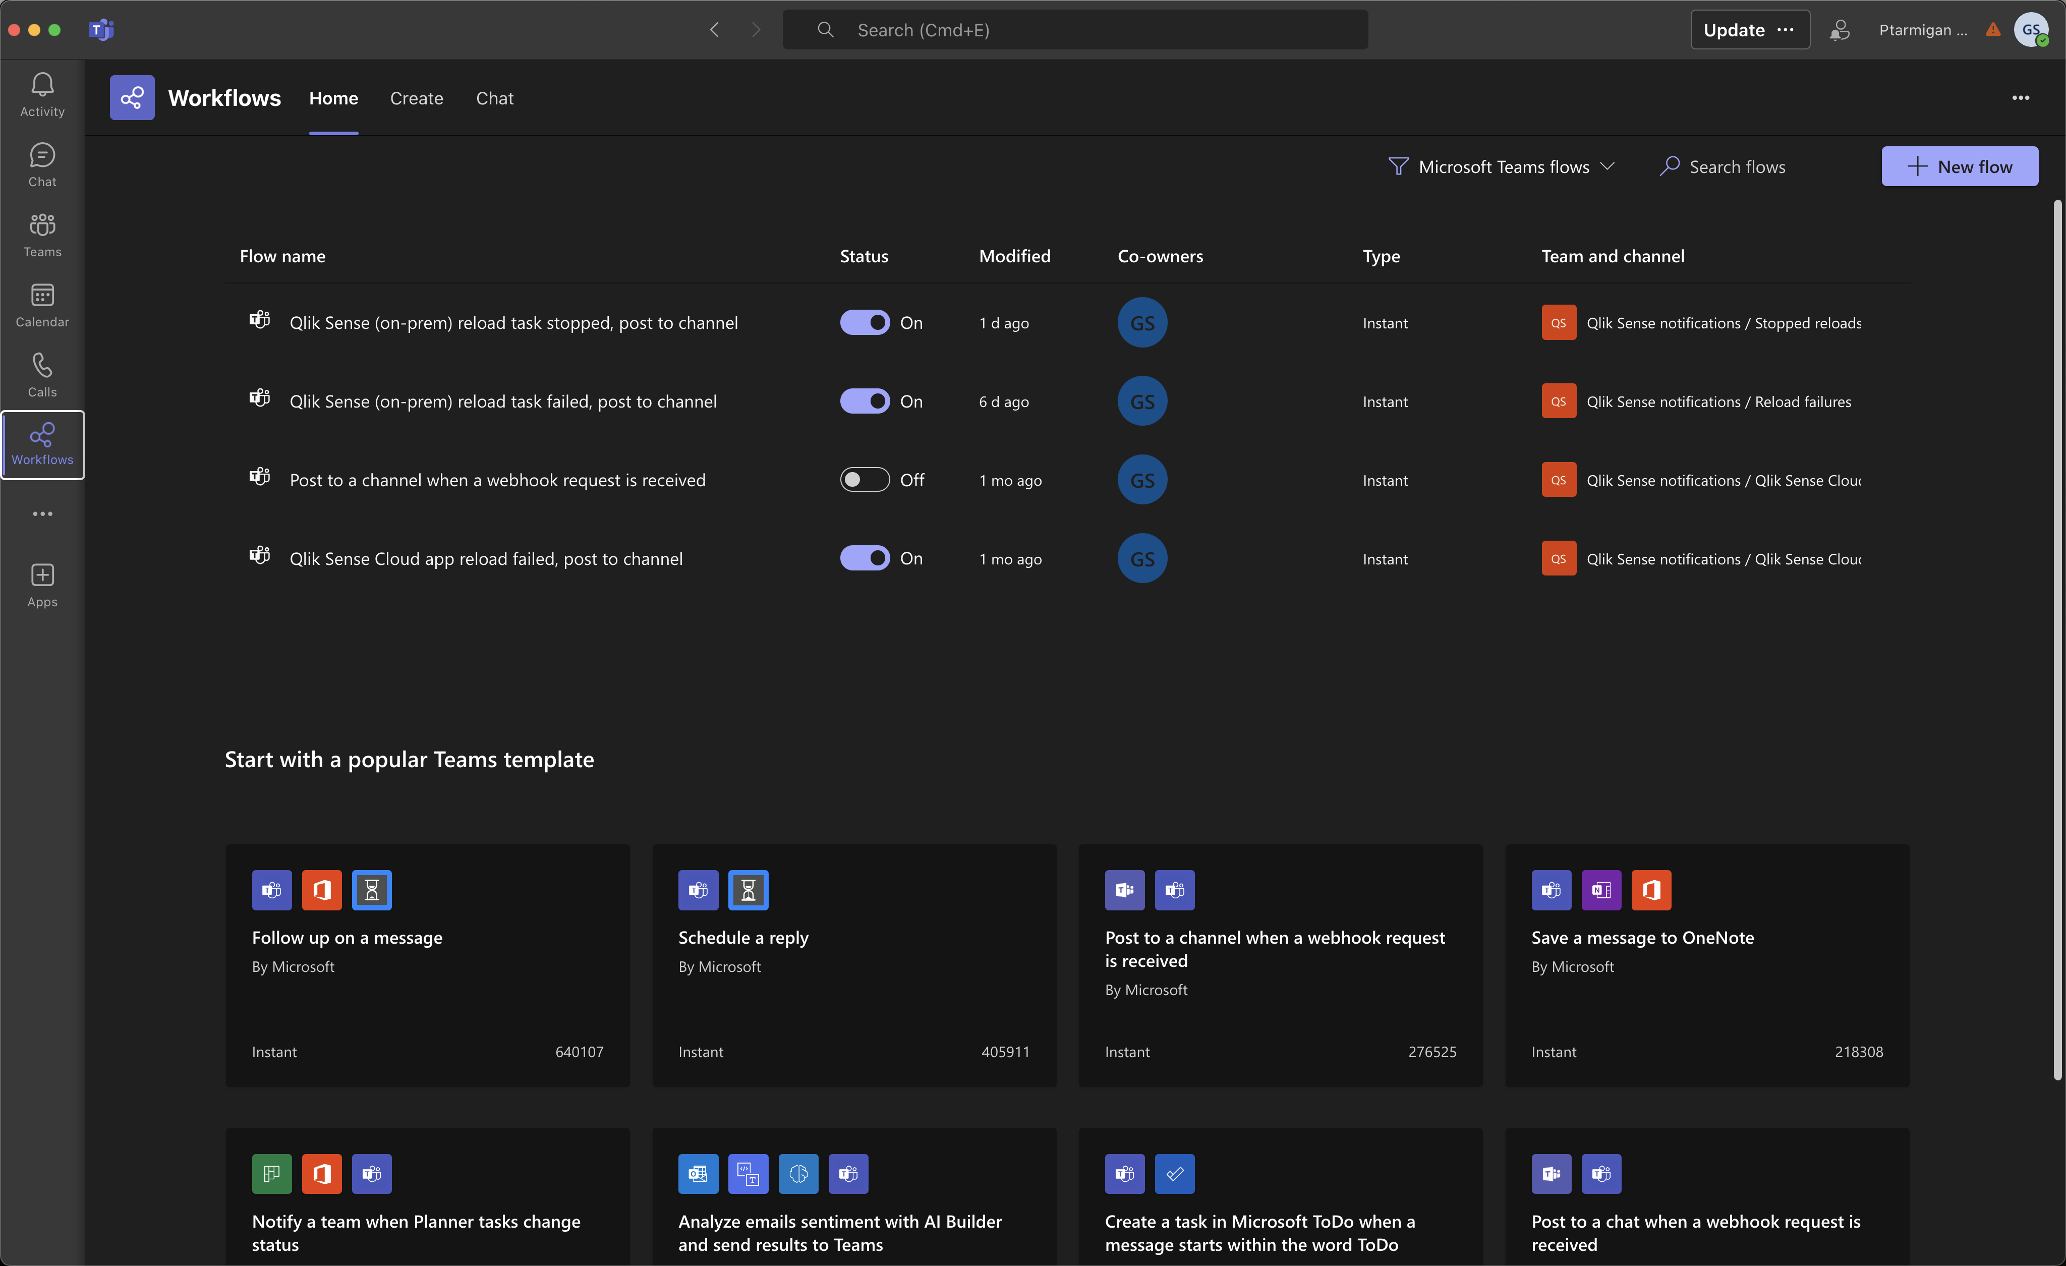This screenshot has width=2066, height=1266.
Task: Click the top Search (Cmd+E) box
Action: (x=1075, y=30)
